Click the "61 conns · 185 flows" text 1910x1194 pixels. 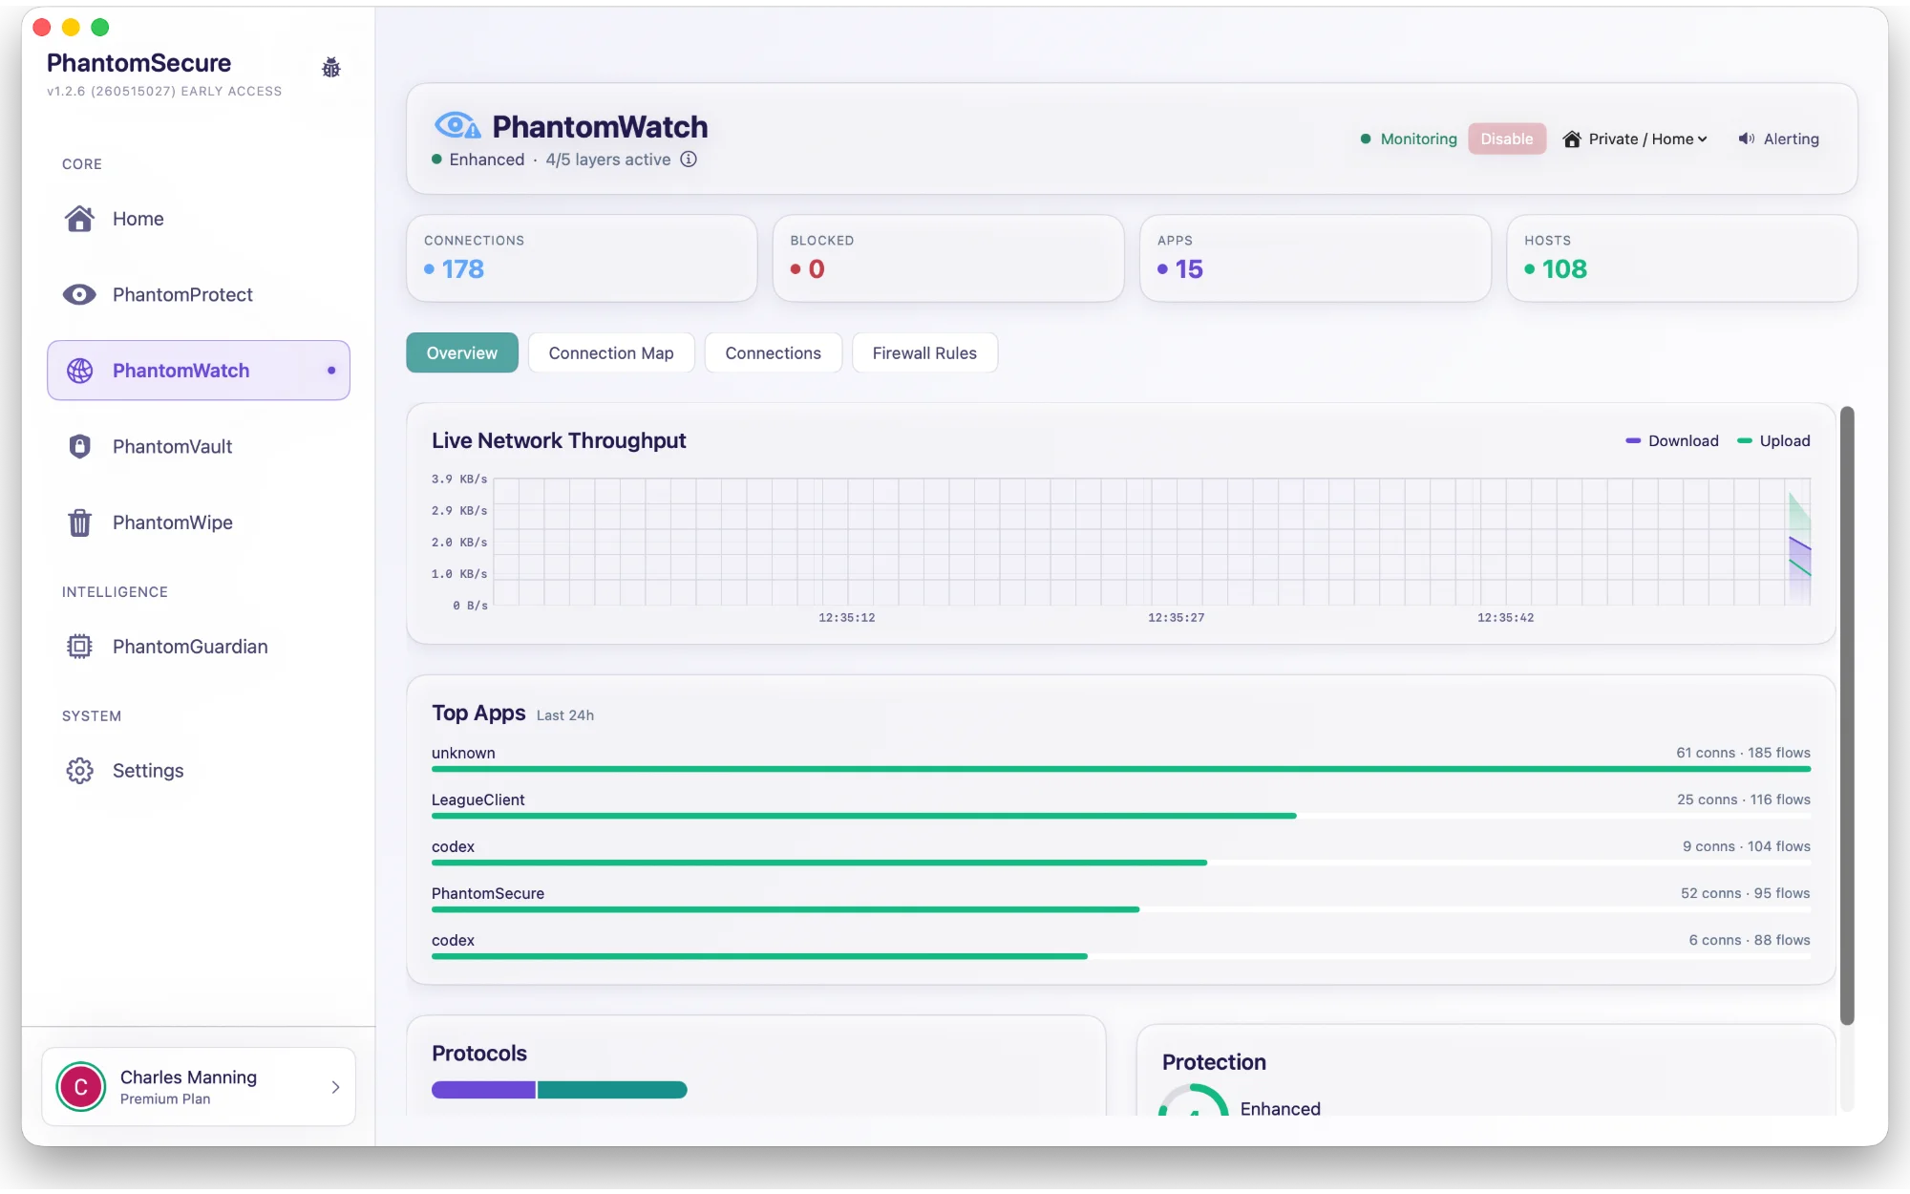point(1744,753)
